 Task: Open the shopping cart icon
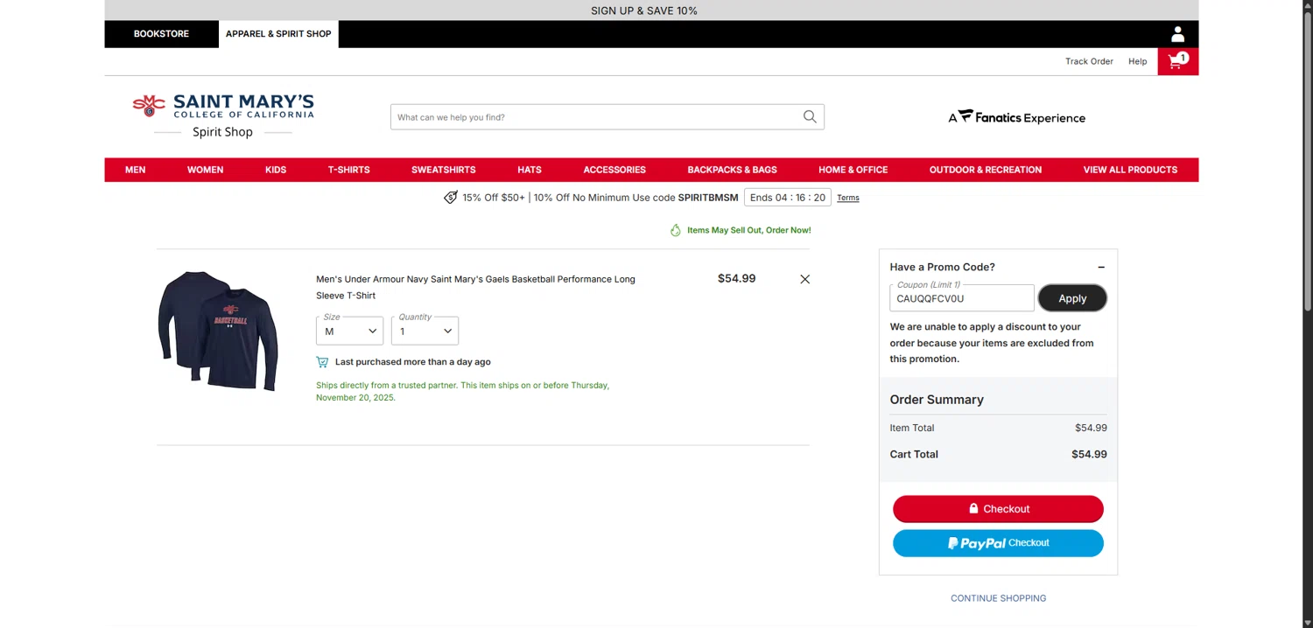pos(1177,61)
